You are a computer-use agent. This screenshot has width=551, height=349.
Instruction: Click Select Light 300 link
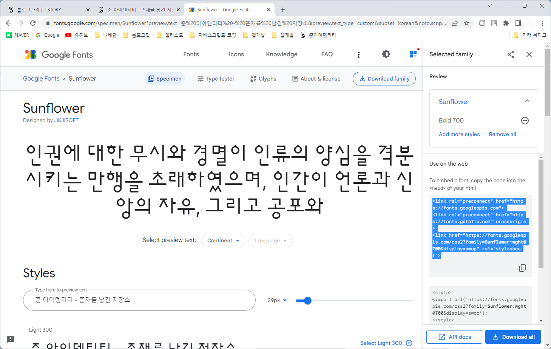(381, 343)
